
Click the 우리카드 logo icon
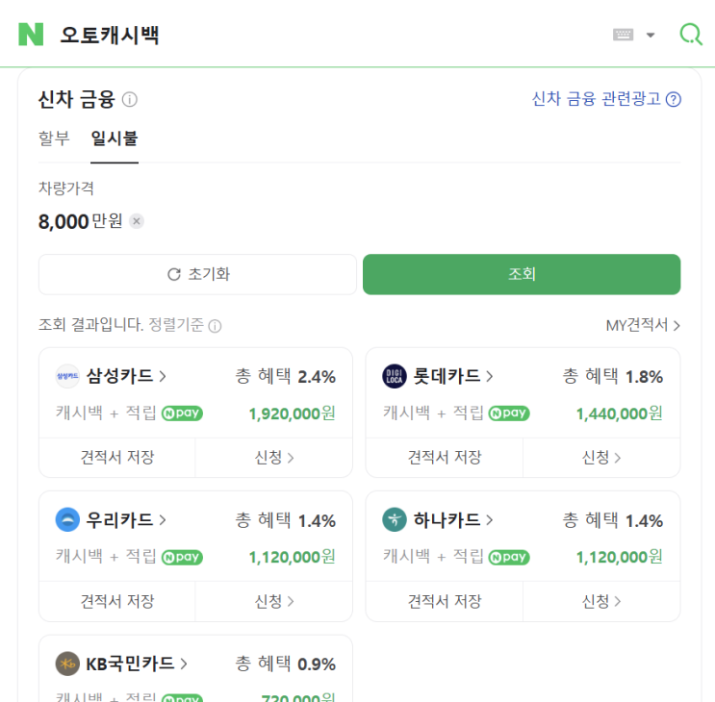click(x=67, y=520)
